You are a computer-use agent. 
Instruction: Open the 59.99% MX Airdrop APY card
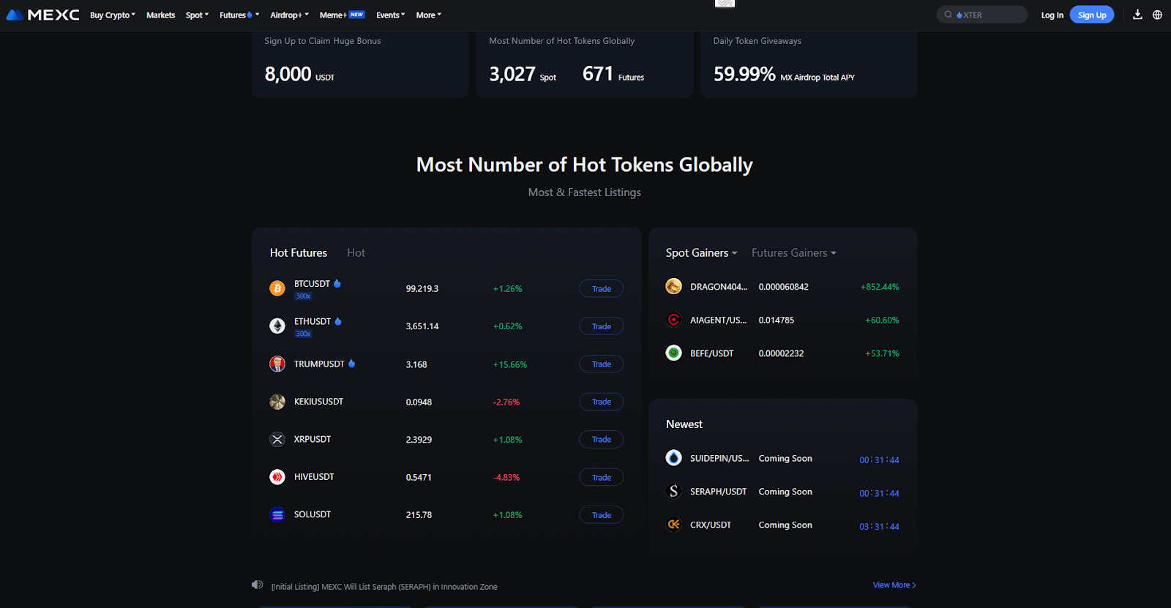click(x=809, y=64)
